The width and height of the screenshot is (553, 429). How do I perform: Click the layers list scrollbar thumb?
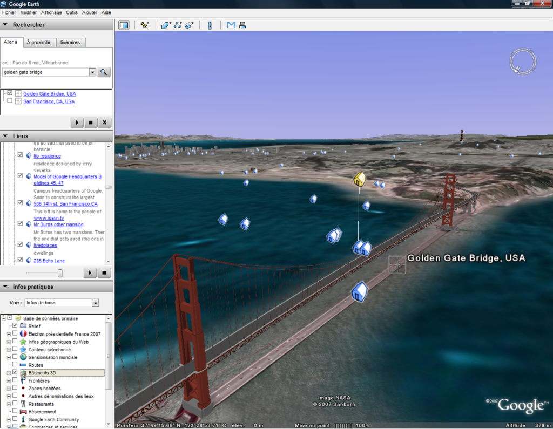108,356
